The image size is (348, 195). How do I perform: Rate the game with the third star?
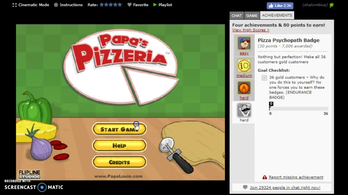(x=111, y=5)
